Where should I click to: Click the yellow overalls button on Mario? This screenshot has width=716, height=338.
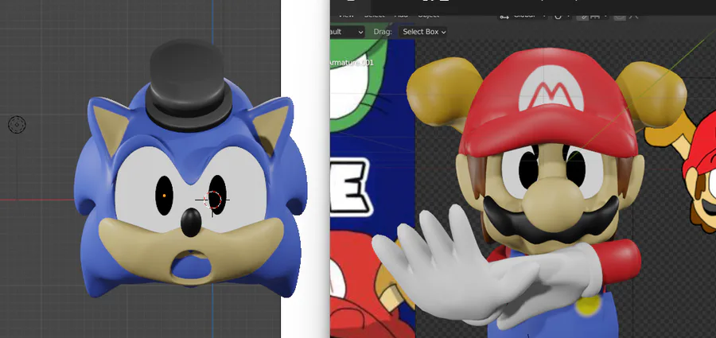(x=588, y=304)
